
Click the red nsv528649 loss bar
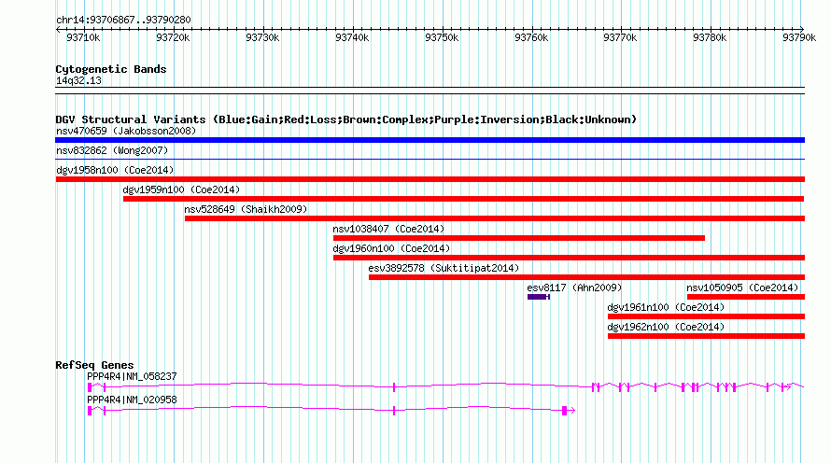point(495,218)
